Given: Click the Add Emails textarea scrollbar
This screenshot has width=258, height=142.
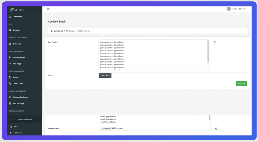Looking at the screenshot, I should tap(208, 51).
